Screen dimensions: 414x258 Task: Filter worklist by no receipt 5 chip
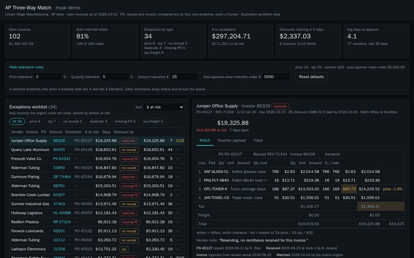pyautogui.click(x=73, y=121)
